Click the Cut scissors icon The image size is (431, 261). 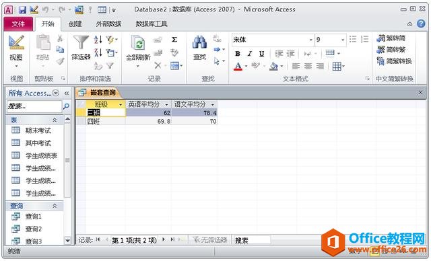(60, 38)
